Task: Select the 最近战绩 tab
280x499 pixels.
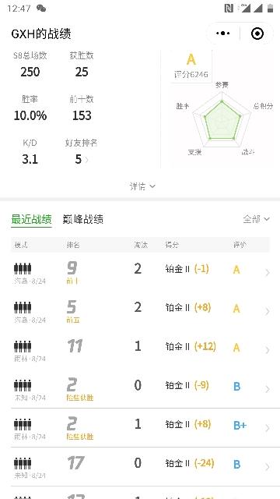Action: coord(31,219)
